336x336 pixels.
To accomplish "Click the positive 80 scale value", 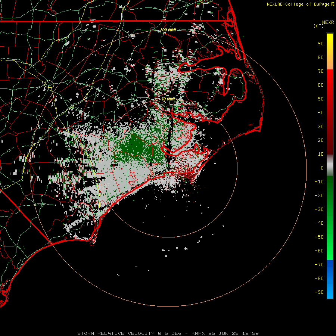I will [321, 57].
